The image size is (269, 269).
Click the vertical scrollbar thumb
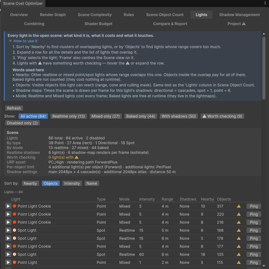point(264,68)
